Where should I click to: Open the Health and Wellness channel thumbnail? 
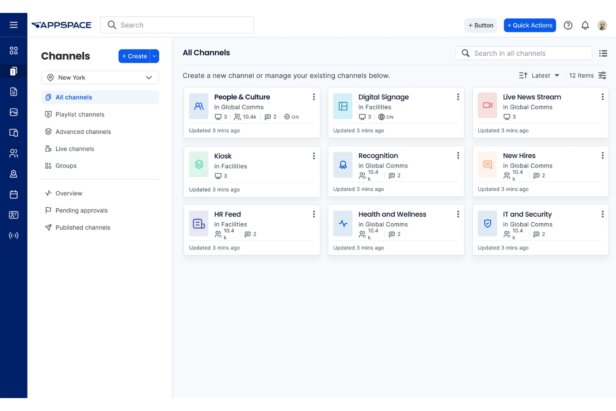tap(343, 223)
